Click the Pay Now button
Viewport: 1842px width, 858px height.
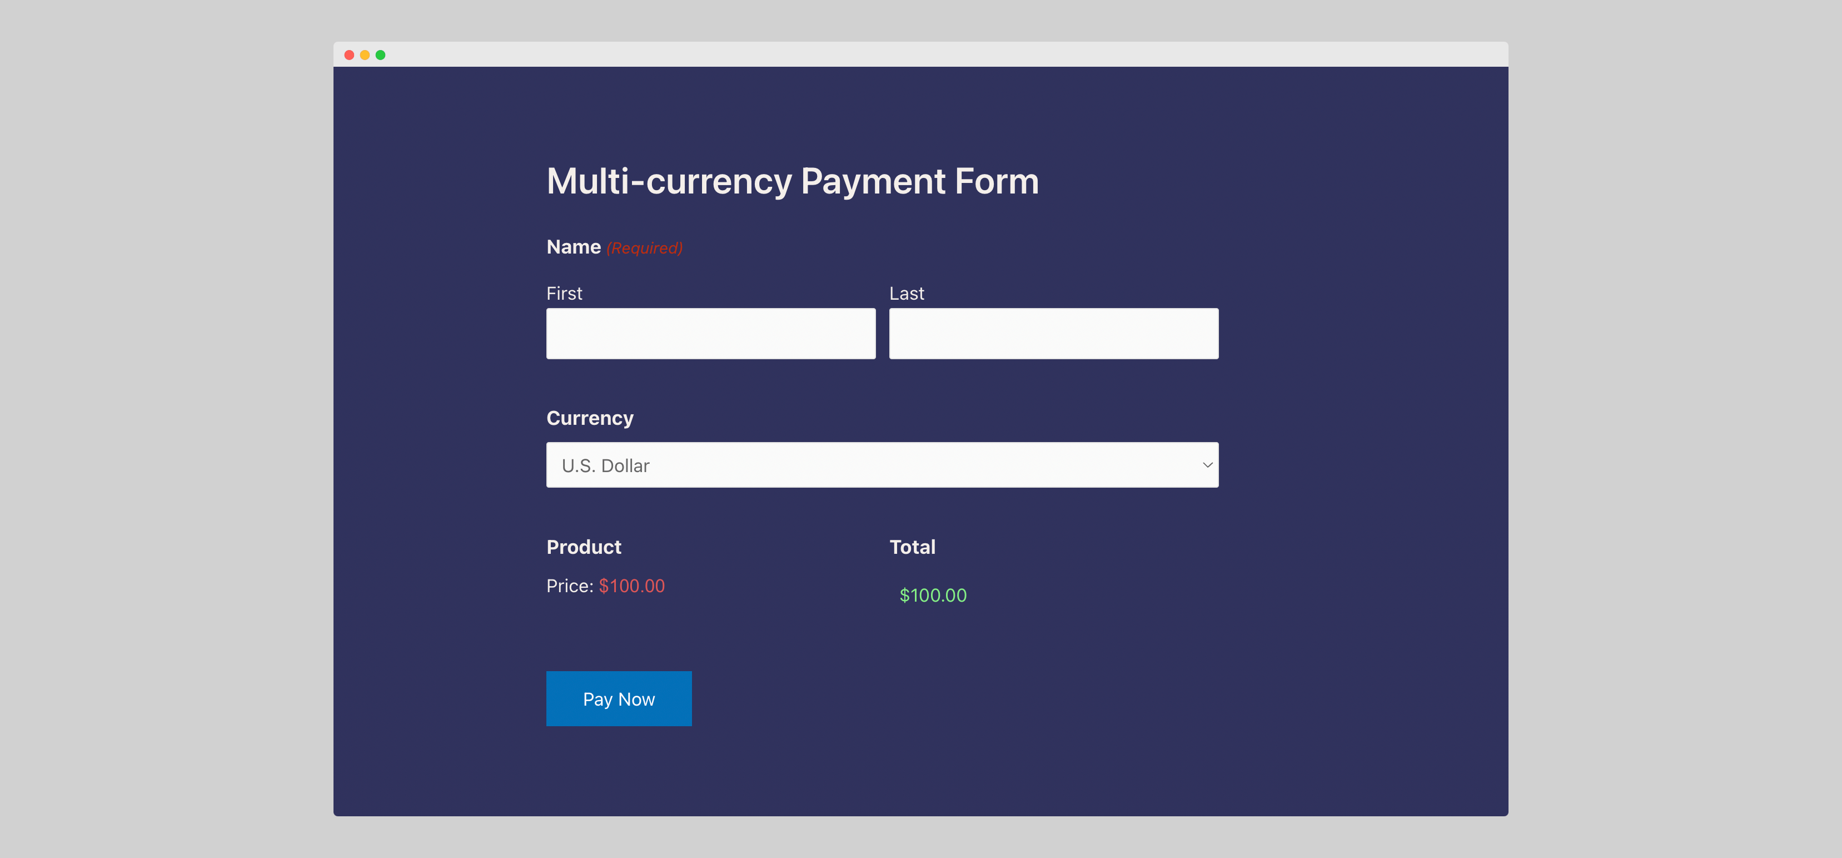(x=619, y=698)
